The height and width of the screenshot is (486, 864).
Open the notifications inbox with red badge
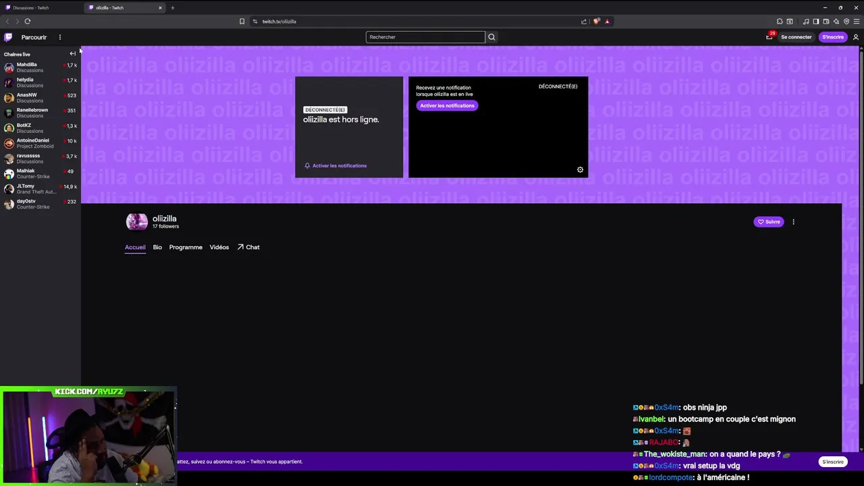[x=769, y=36]
